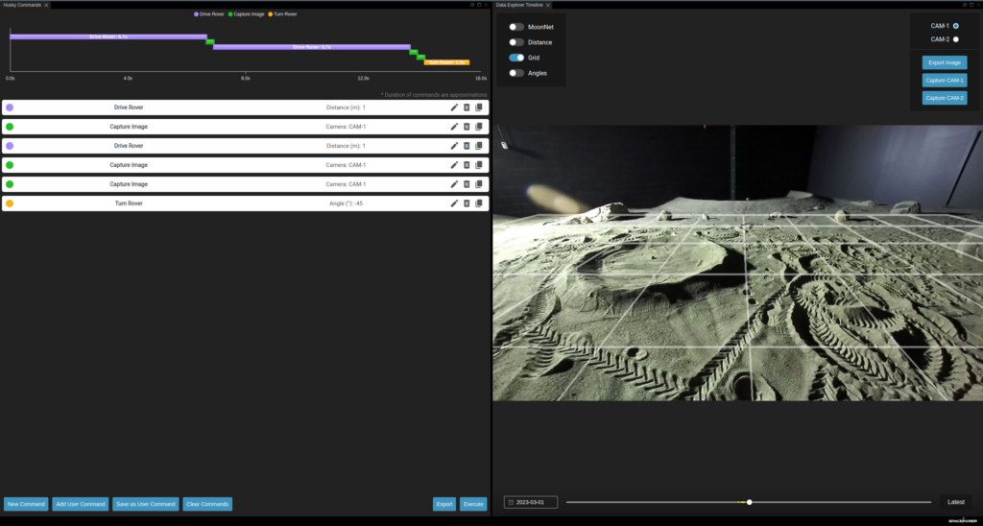Viewport: 983px width, 526px height.
Task: Click the Turn Rover legend entry
Action: (282, 13)
